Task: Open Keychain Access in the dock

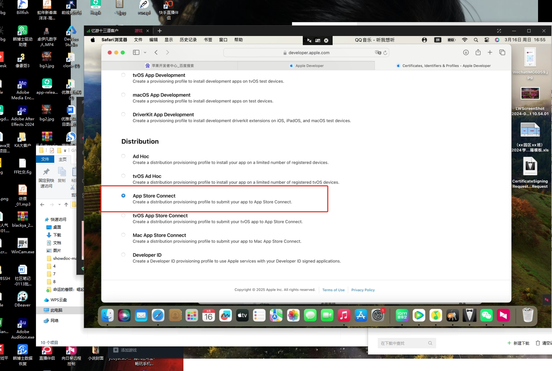Action: pos(453,315)
